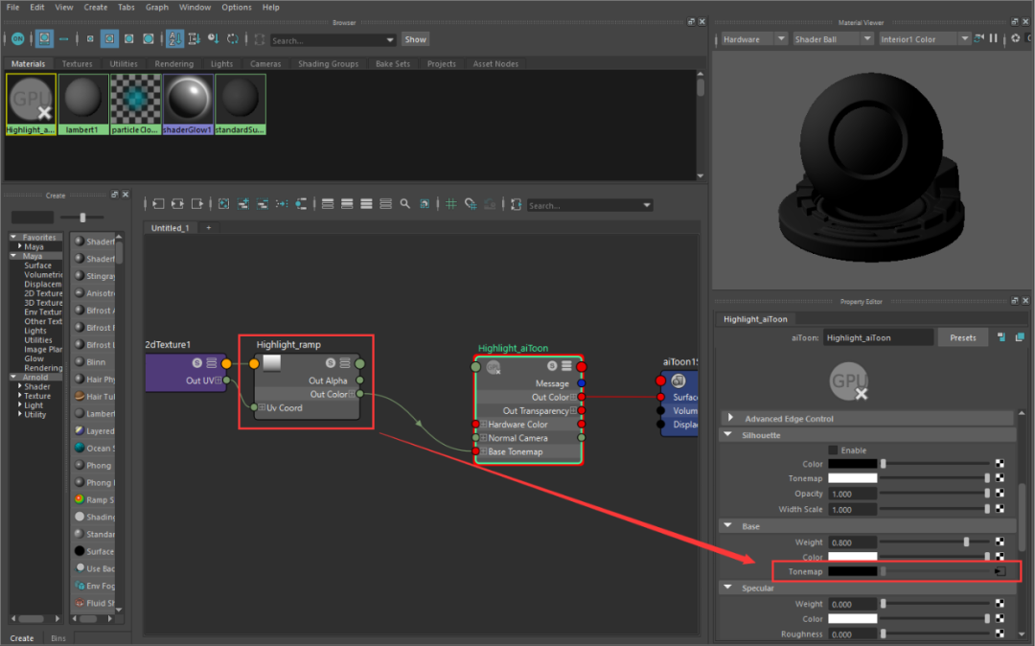Toggle the ON swatch generation icon in Browser

(x=18, y=39)
